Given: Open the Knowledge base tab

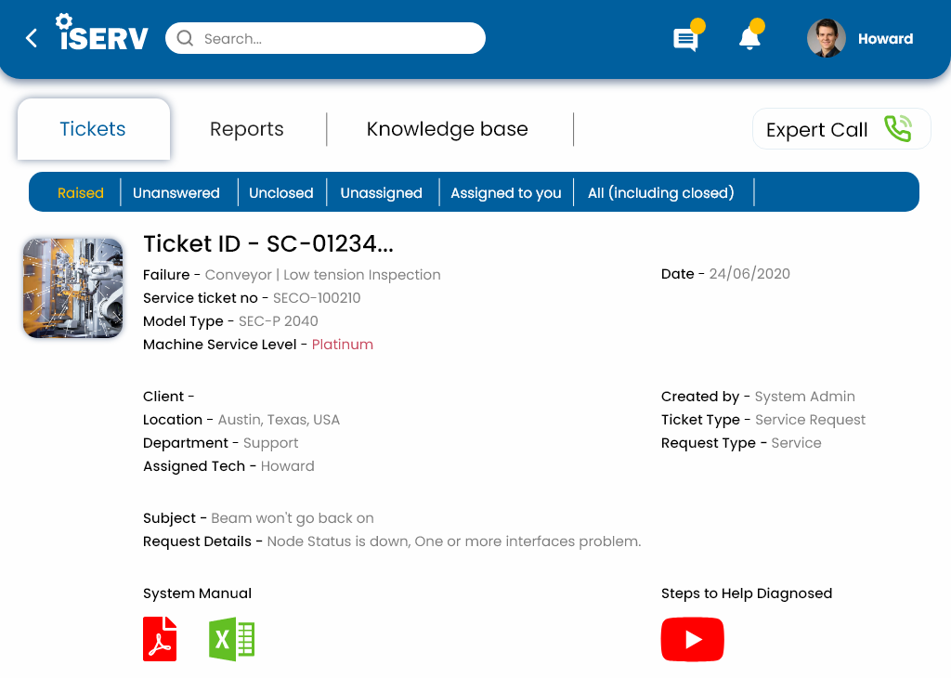Looking at the screenshot, I should (447, 129).
